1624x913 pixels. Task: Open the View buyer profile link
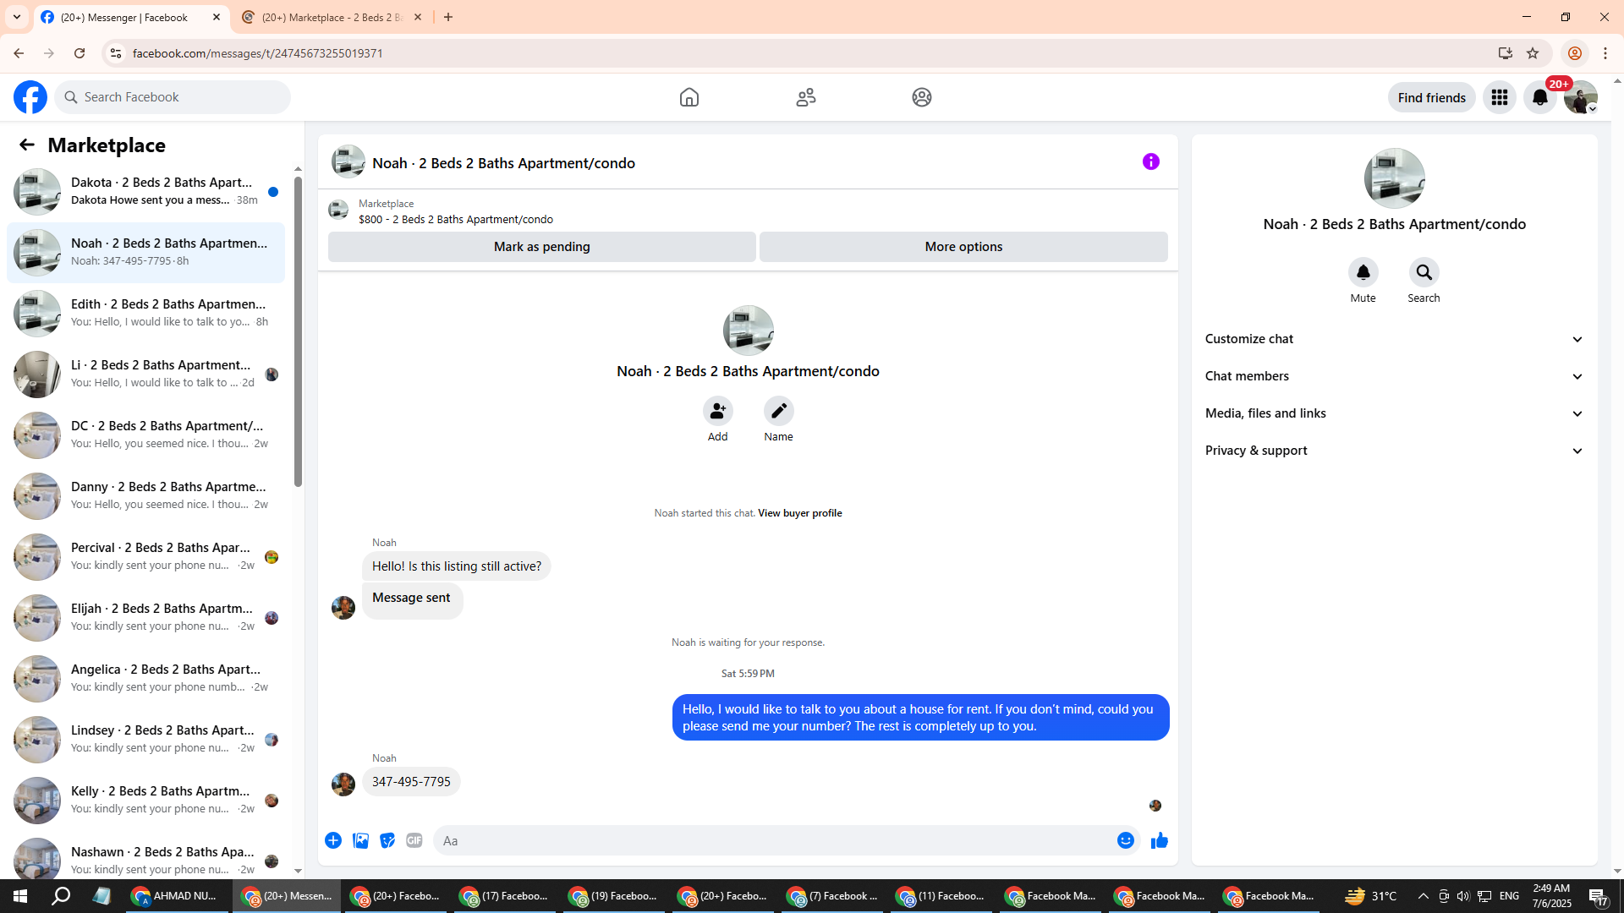pos(799,513)
